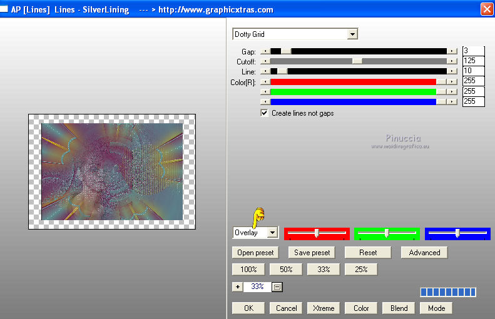Set preview zoom to 50%
The width and height of the screenshot is (495, 319).
point(285,270)
